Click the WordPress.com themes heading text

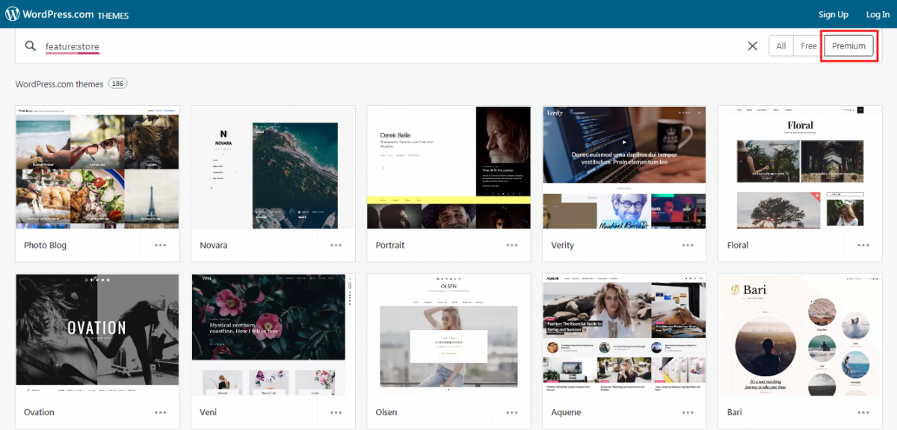pos(59,84)
